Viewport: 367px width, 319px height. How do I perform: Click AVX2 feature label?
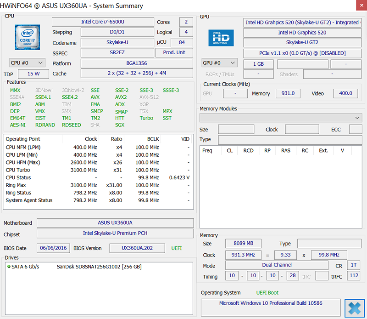tap(121, 97)
